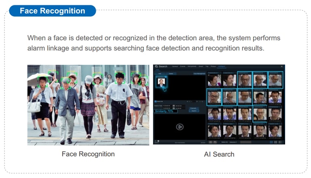
Task: Toggle the Select All checkbox
Action: (x=155, y=101)
